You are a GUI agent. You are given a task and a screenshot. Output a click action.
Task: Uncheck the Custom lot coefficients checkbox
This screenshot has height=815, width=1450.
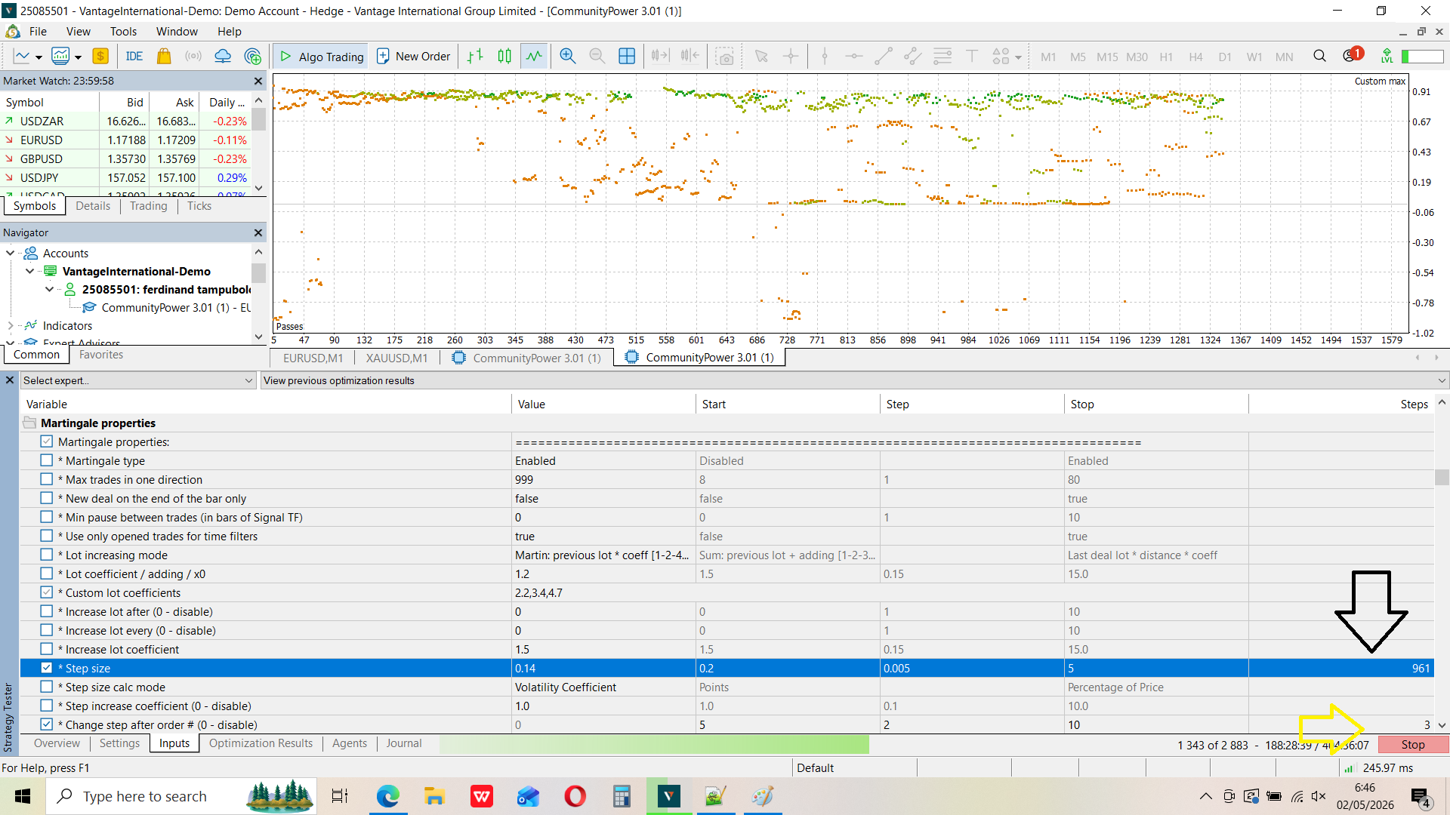pos(47,592)
